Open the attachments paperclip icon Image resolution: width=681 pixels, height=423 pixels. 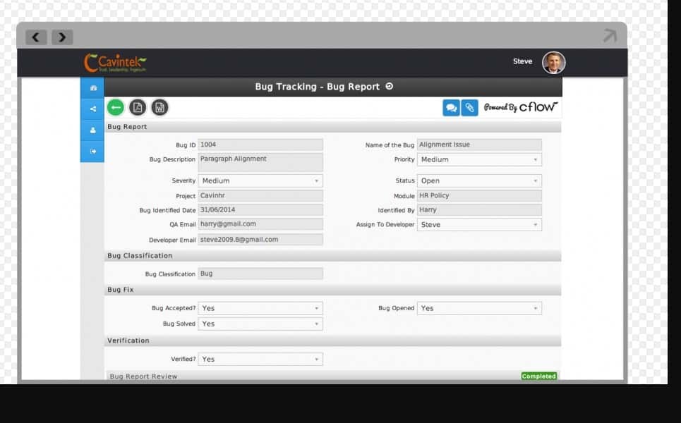tap(469, 107)
